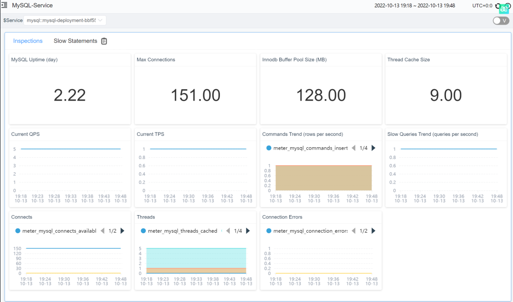The width and height of the screenshot is (513, 302).
Task: Click the 1/2 page indicator in Connects
Action: point(113,231)
